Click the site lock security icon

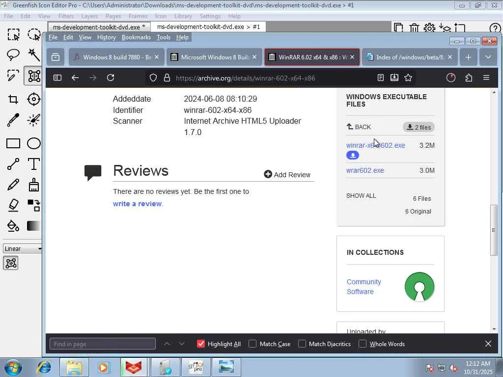click(167, 78)
